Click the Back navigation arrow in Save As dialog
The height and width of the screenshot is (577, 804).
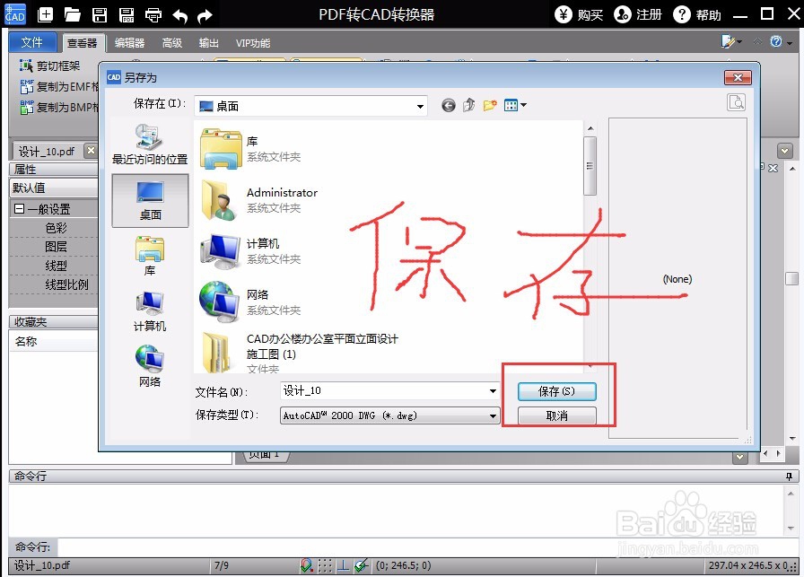tap(448, 105)
